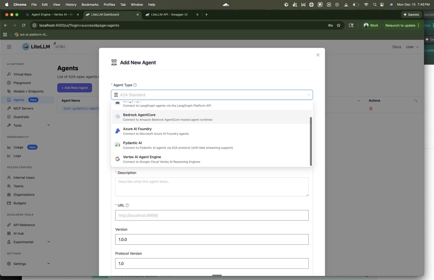Open Budgets page
434x280 pixels.
tap(20, 203)
